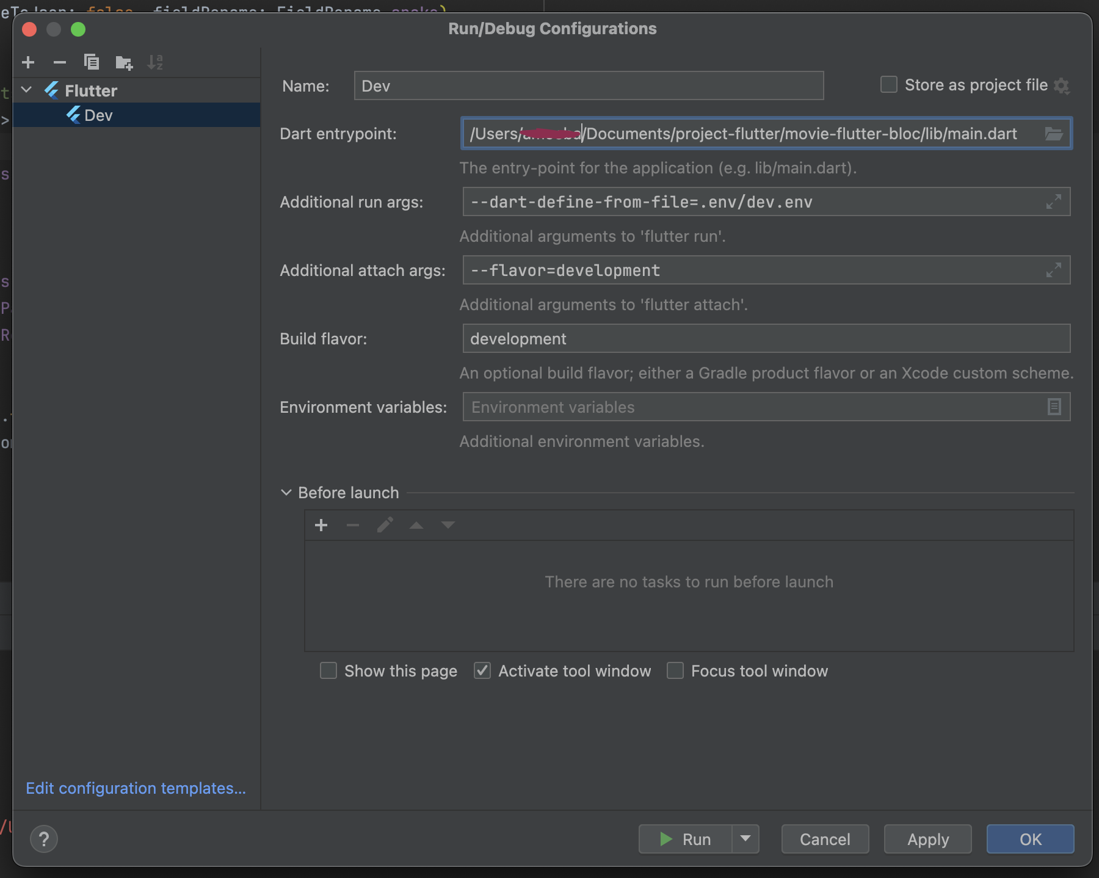Create new configuration folder
Screen dimensions: 1099x878
pos(124,62)
